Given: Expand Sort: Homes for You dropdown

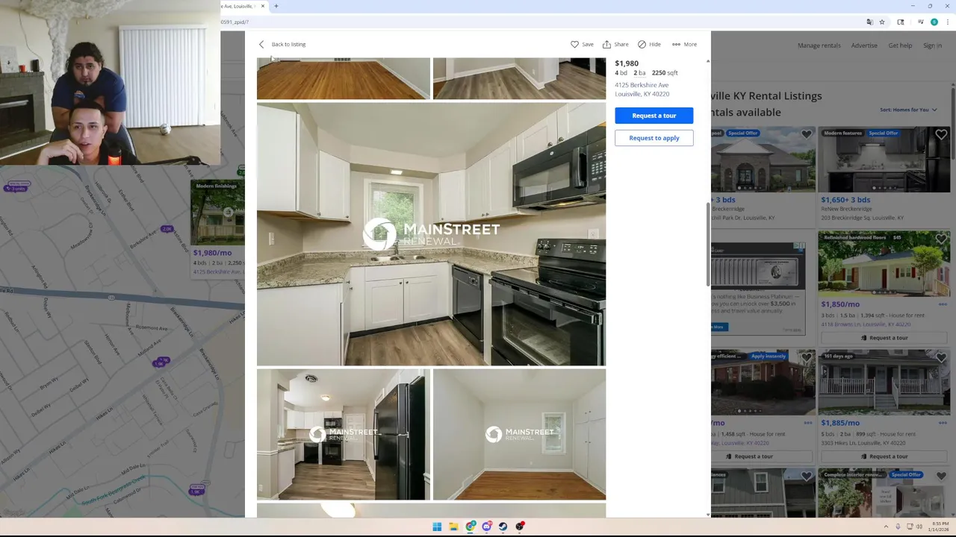Looking at the screenshot, I should point(908,110).
